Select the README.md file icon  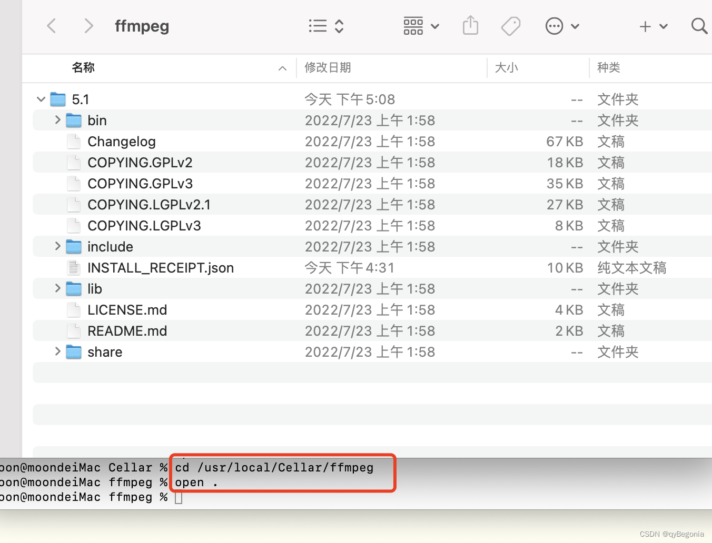click(74, 331)
